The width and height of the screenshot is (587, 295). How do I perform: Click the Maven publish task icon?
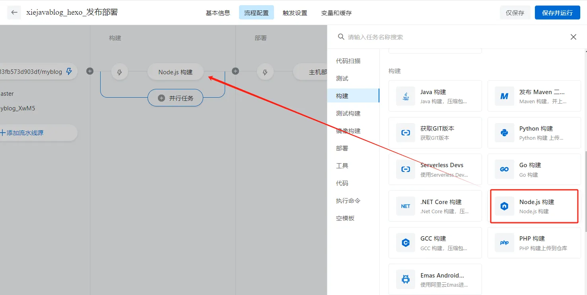[x=504, y=96]
